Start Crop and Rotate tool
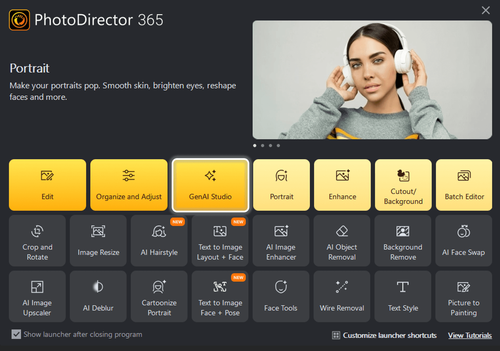 pyautogui.click(x=37, y=241)
